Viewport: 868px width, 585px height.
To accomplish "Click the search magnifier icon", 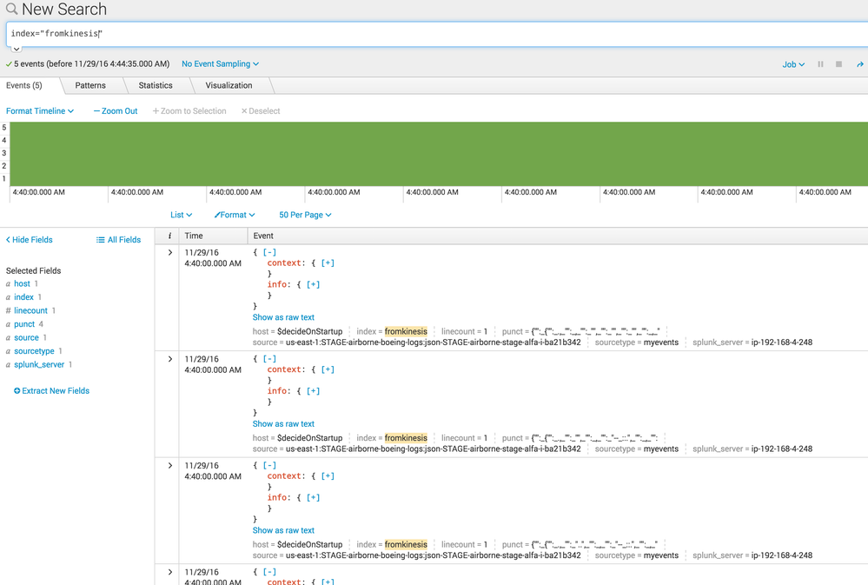I will 11,10.
